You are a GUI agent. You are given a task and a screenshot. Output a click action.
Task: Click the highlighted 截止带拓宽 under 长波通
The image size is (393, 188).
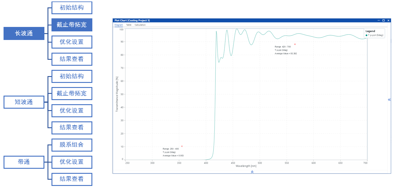coord(72,25)
